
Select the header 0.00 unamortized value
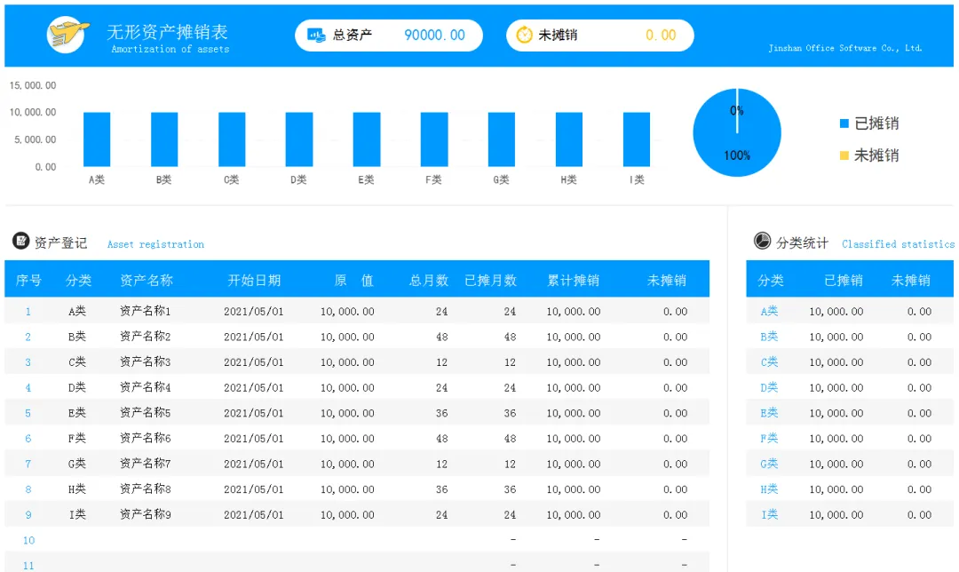pyautogui.click(x=661, y=36)
